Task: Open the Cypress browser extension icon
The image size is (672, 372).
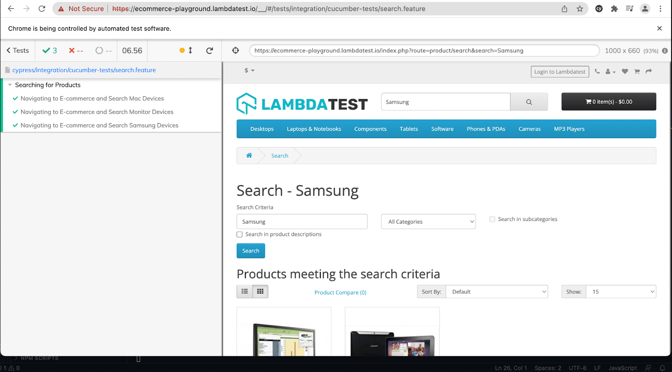Action: [x=599, y=9]
